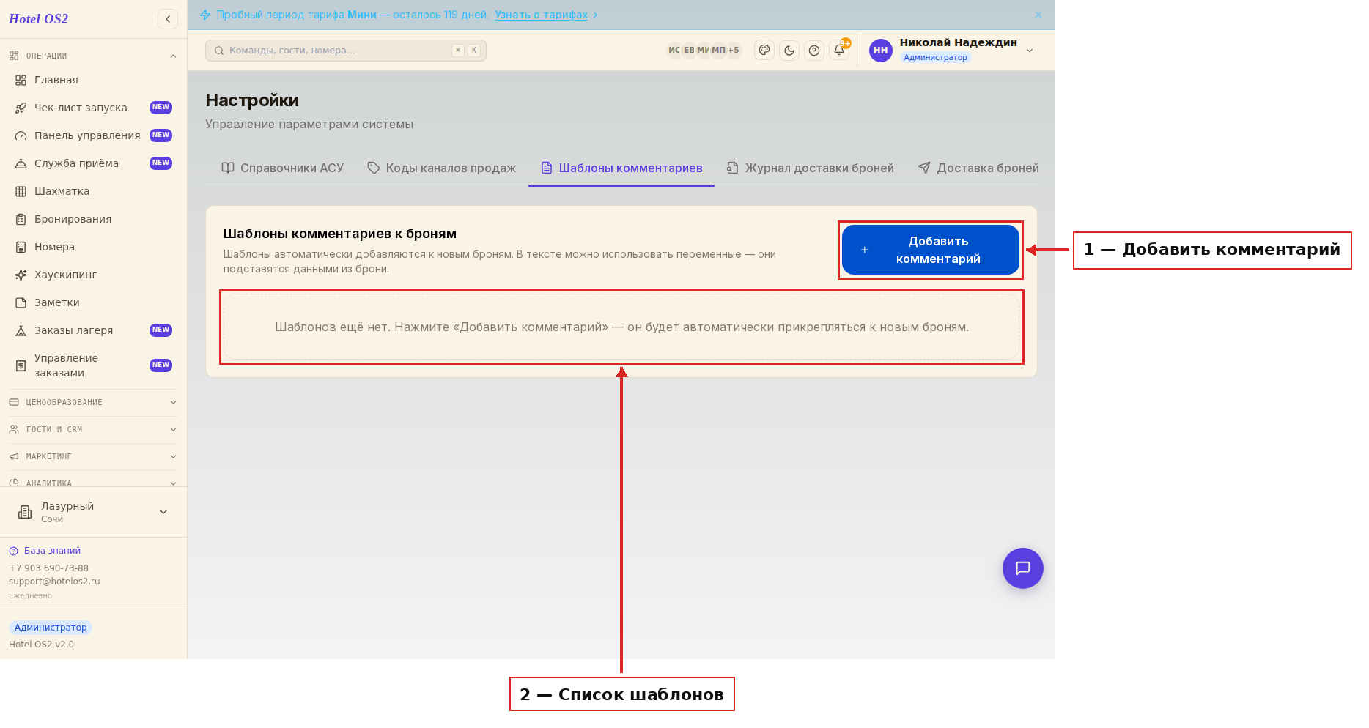
Task: Open the chat support bubble
Action: [1023, 568]
